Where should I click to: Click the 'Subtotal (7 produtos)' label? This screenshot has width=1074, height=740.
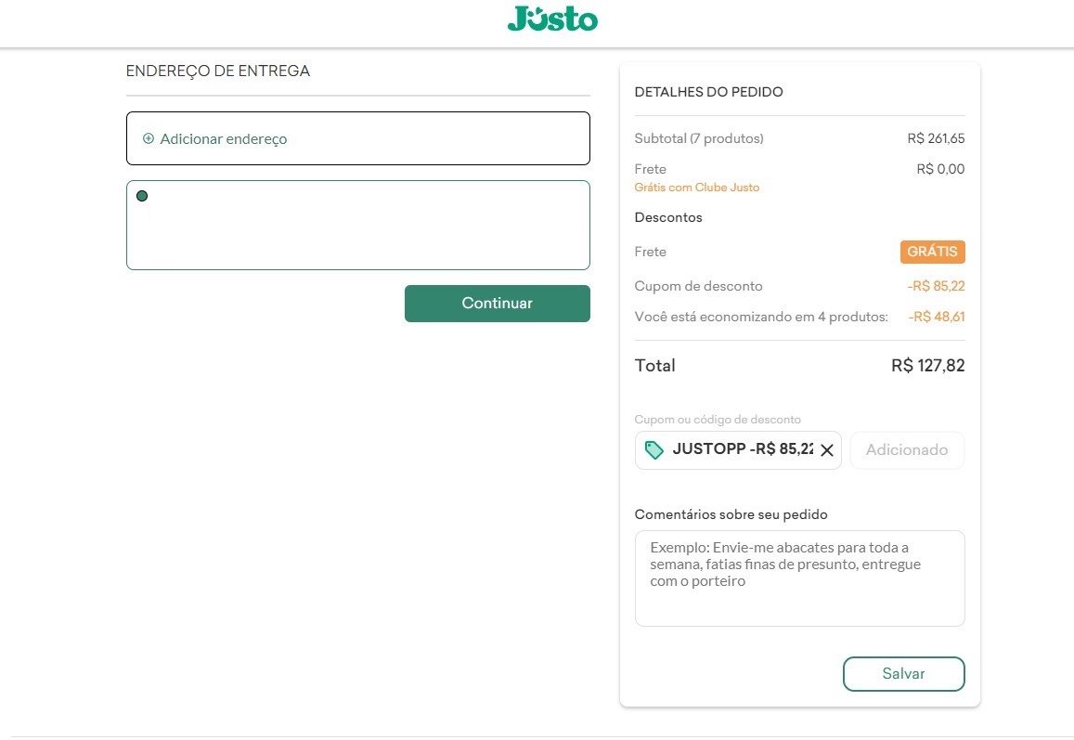pyautogui.click(x=699, y=138)
